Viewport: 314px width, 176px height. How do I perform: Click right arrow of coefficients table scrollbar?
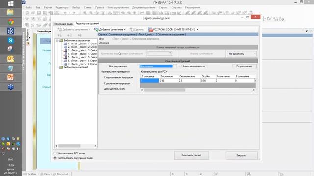(254, 90)
